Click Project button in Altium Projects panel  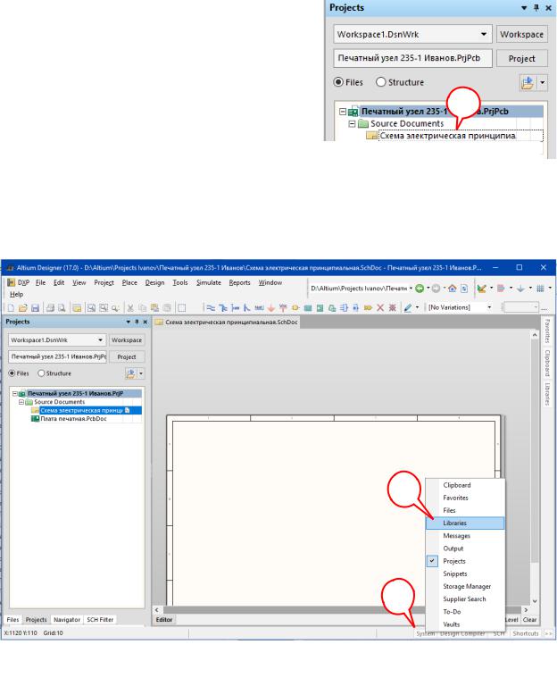click(127, 356)
